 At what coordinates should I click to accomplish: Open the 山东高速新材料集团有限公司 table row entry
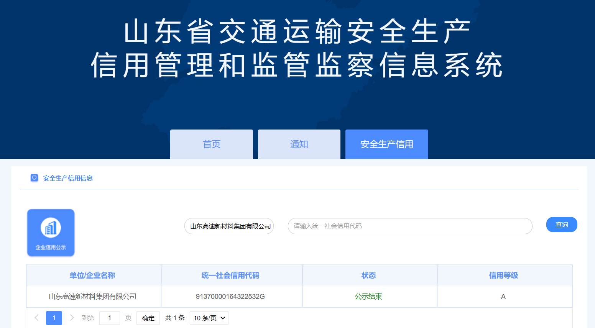tap(92, 297)
